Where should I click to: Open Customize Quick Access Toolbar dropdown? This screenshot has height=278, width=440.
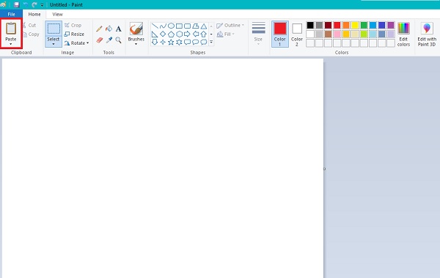(42, 5)
